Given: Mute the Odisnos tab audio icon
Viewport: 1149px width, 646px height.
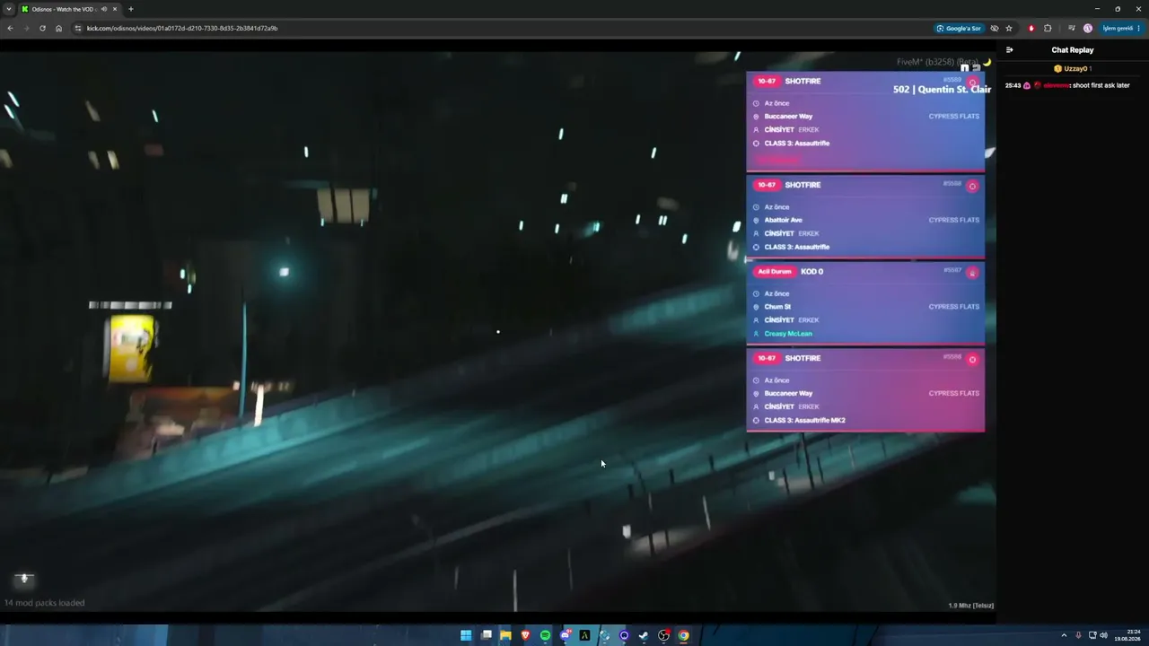Looking at the screenshot, I should pos(104,9).
